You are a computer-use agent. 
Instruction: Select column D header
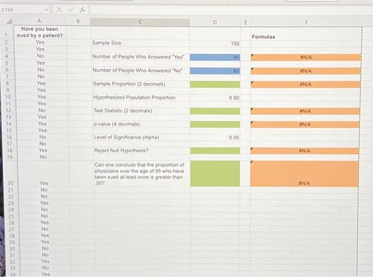[215, 22]
